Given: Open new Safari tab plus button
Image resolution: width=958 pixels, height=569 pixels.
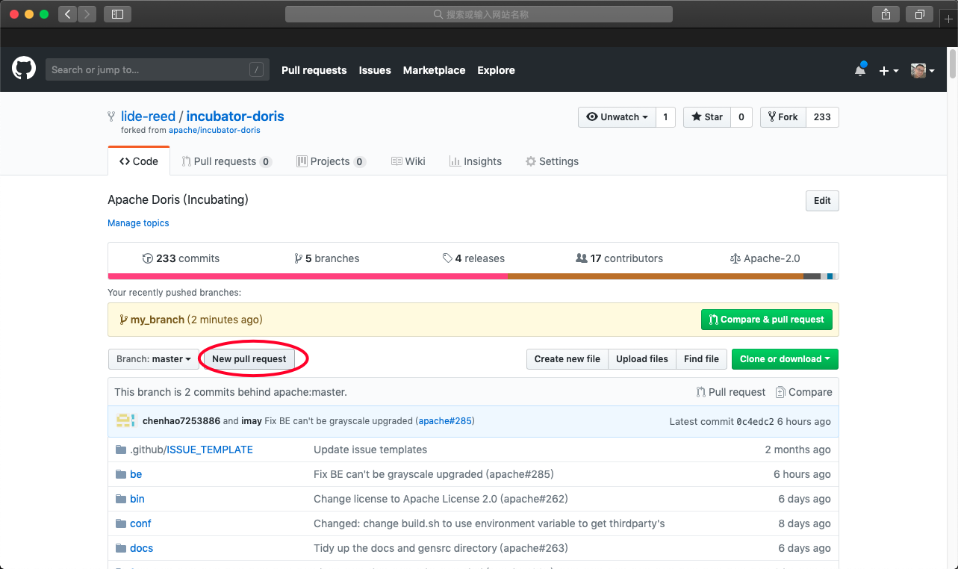Looking at the screenshot, I should point(948,19).
